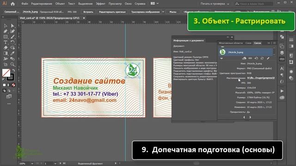Switch to Монтажные области tab
Screen dimensions: 296x166
[x=231, y=43]
